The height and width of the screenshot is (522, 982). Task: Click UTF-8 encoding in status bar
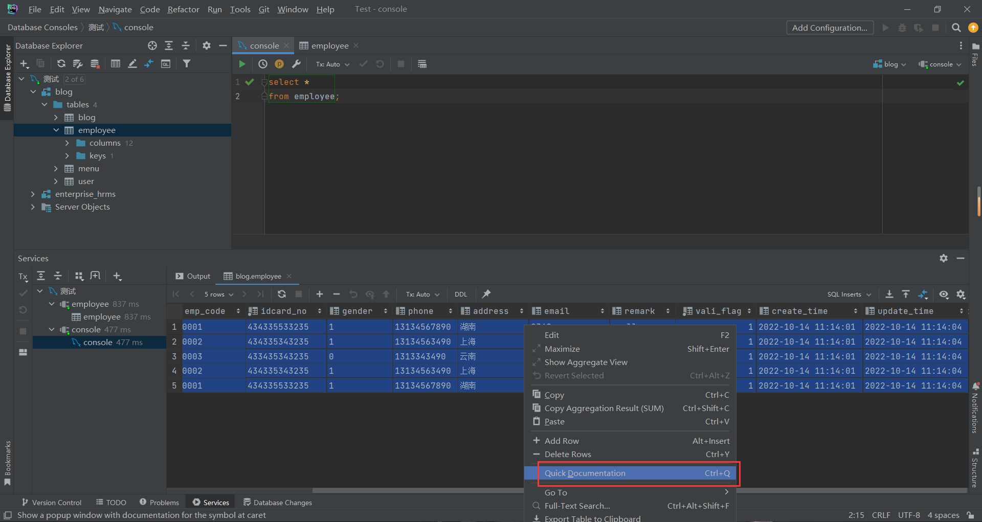(x=909, y=515)
